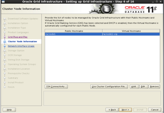Open SSH Connectivity settings
The height and width of the screenshot is (113, 164).
56,87
